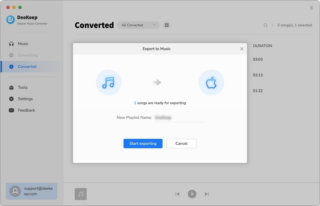Select the Converted sidebar item
Viewport: 320px width, 206px height.
pos(32,66)
